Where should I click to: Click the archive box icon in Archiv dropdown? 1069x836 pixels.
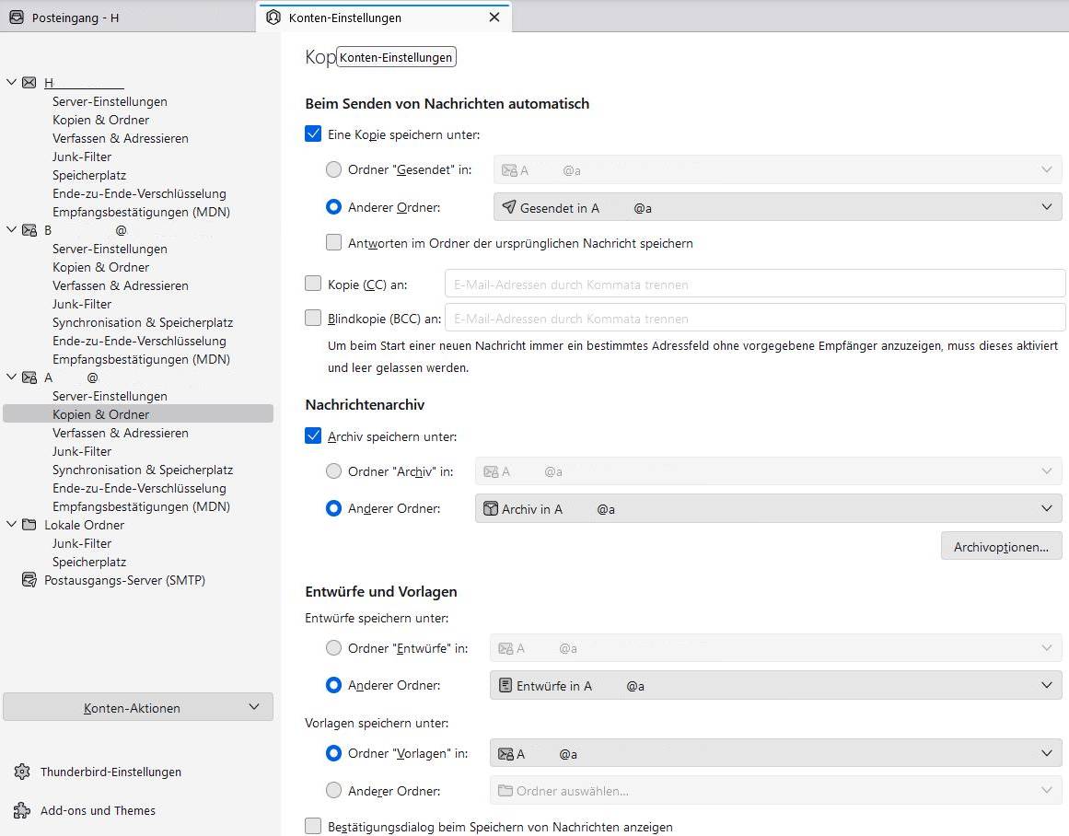click(490, 508)
